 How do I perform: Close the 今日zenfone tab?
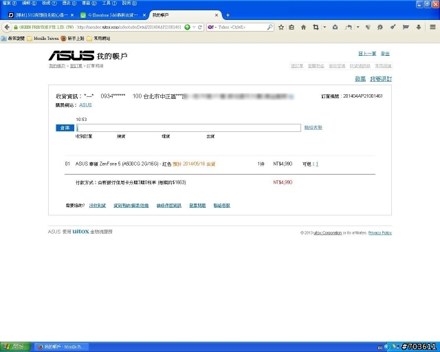(x=144, y=15)
